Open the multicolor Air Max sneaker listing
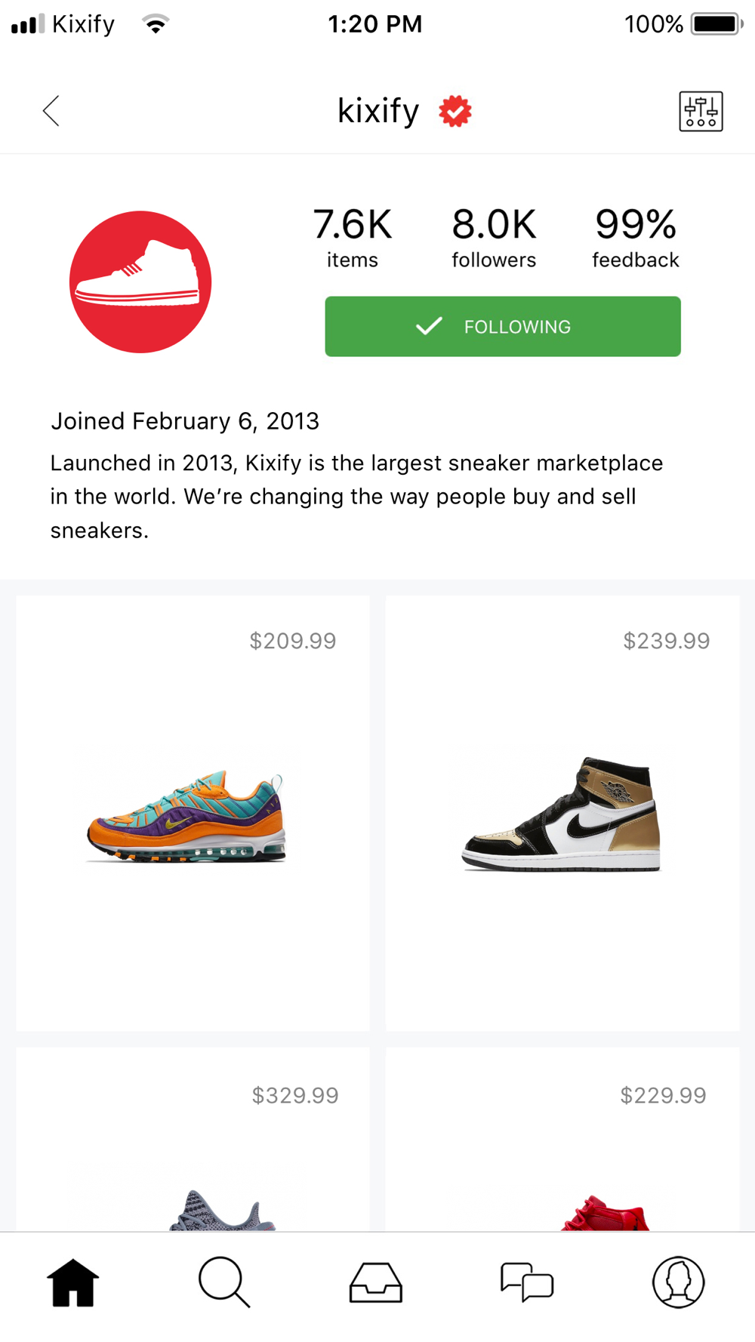 (x=186, y=817)
